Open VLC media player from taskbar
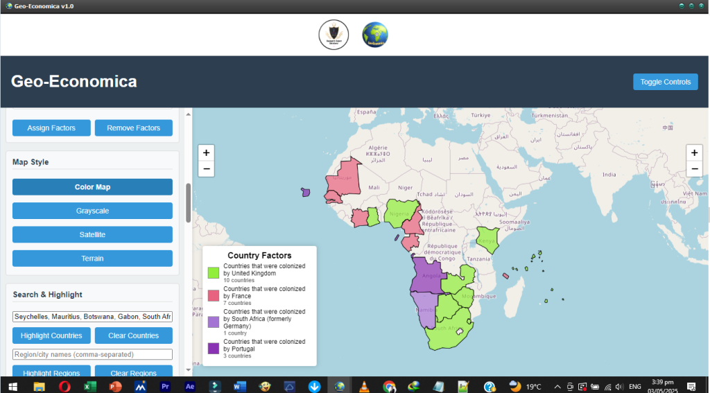 (x=365, y=386)
